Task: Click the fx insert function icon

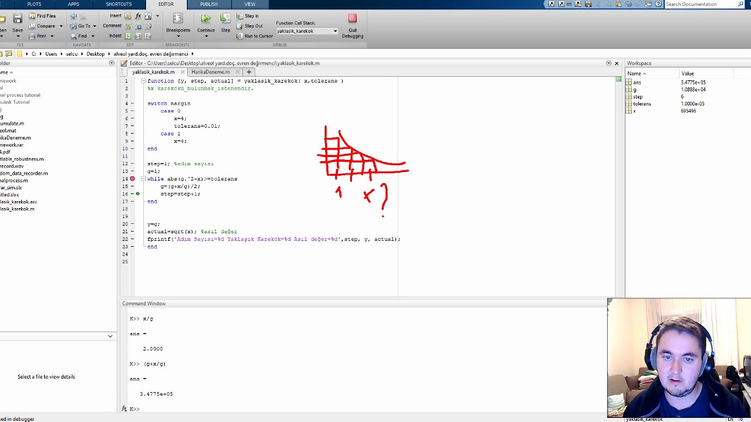Action: point(138,16)
